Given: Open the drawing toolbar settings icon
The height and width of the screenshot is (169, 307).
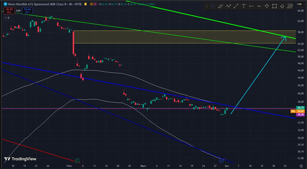Looking at the screenshot, I should click(290, 6).
